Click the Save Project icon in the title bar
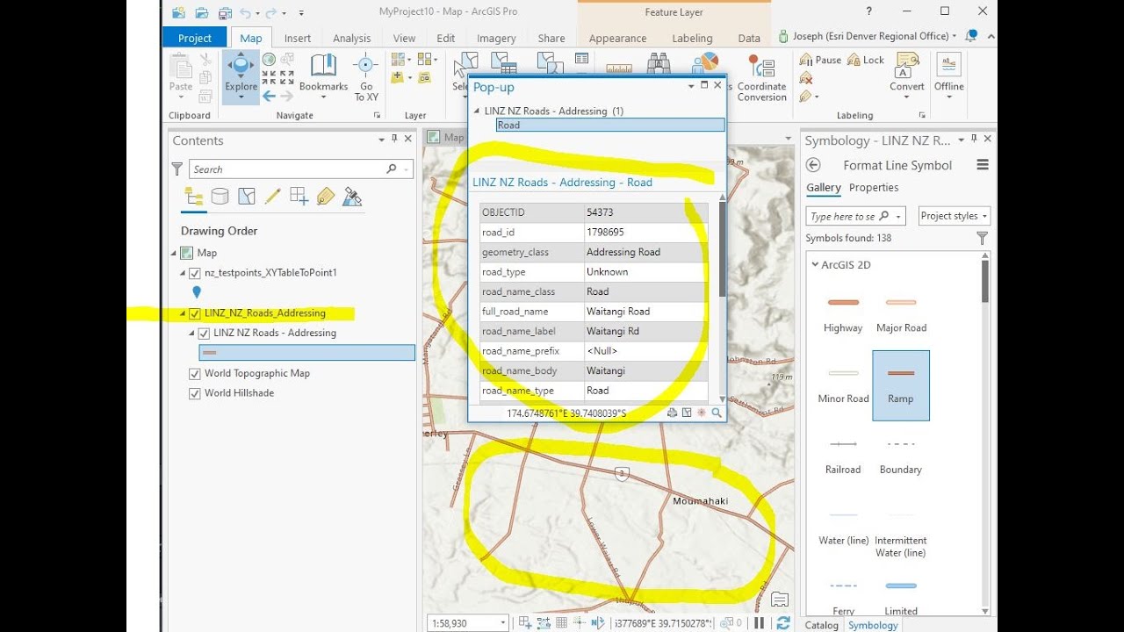The width and height of the screenshot is (1124, 632). [225, 12]
